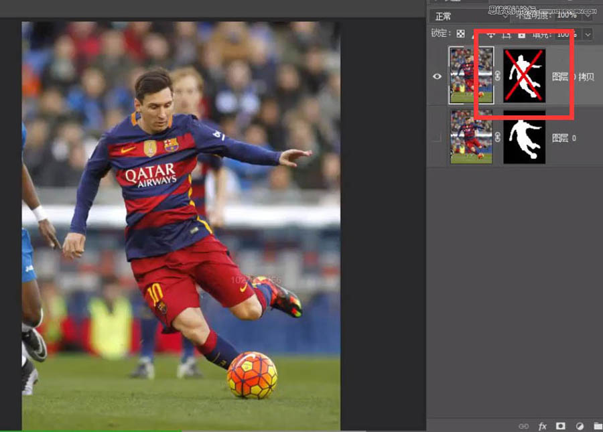Select the image thumbnail of 图层 0
This screenshot has width=603, height=432.
pyautogui.click(x=471, y=137)
